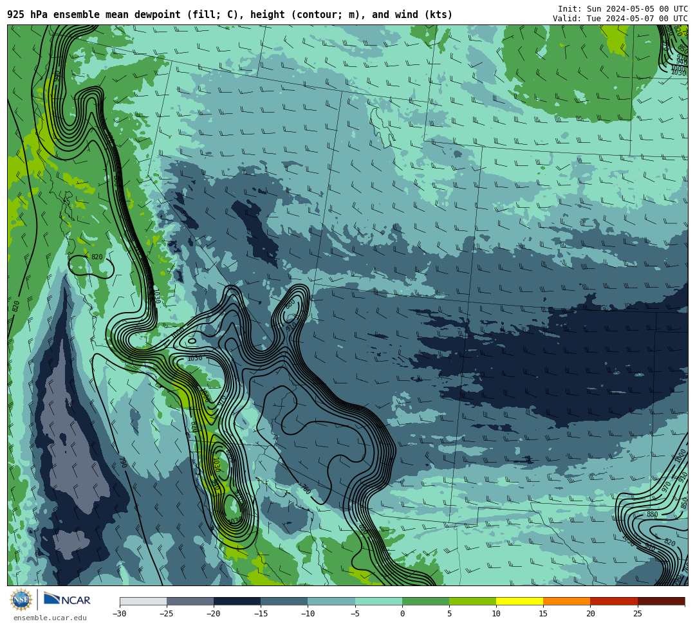
Task: Click the 25 colorbar tick label
Action: [637, 614]
